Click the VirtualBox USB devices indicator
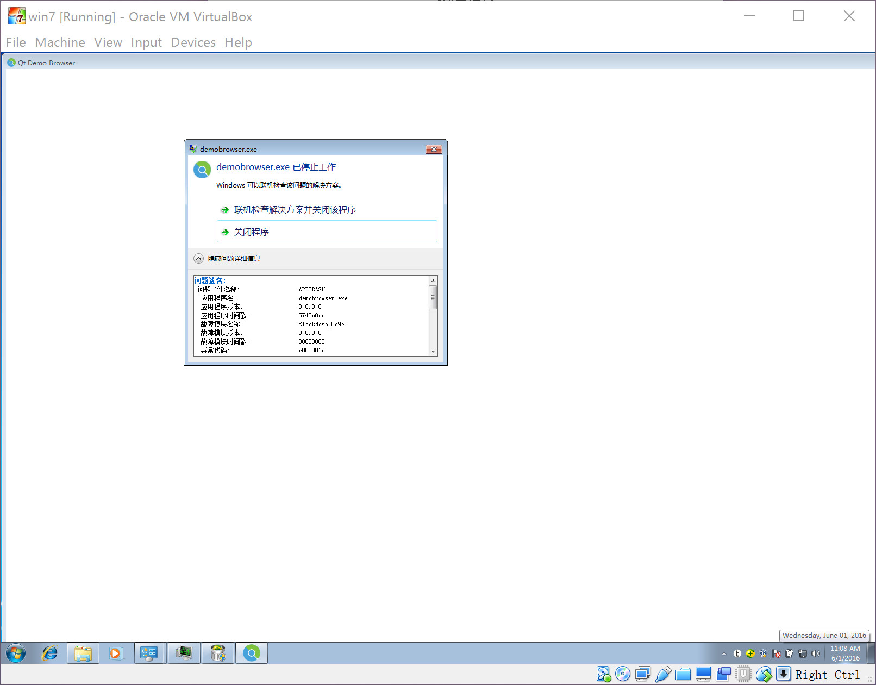 coord(663,674)
